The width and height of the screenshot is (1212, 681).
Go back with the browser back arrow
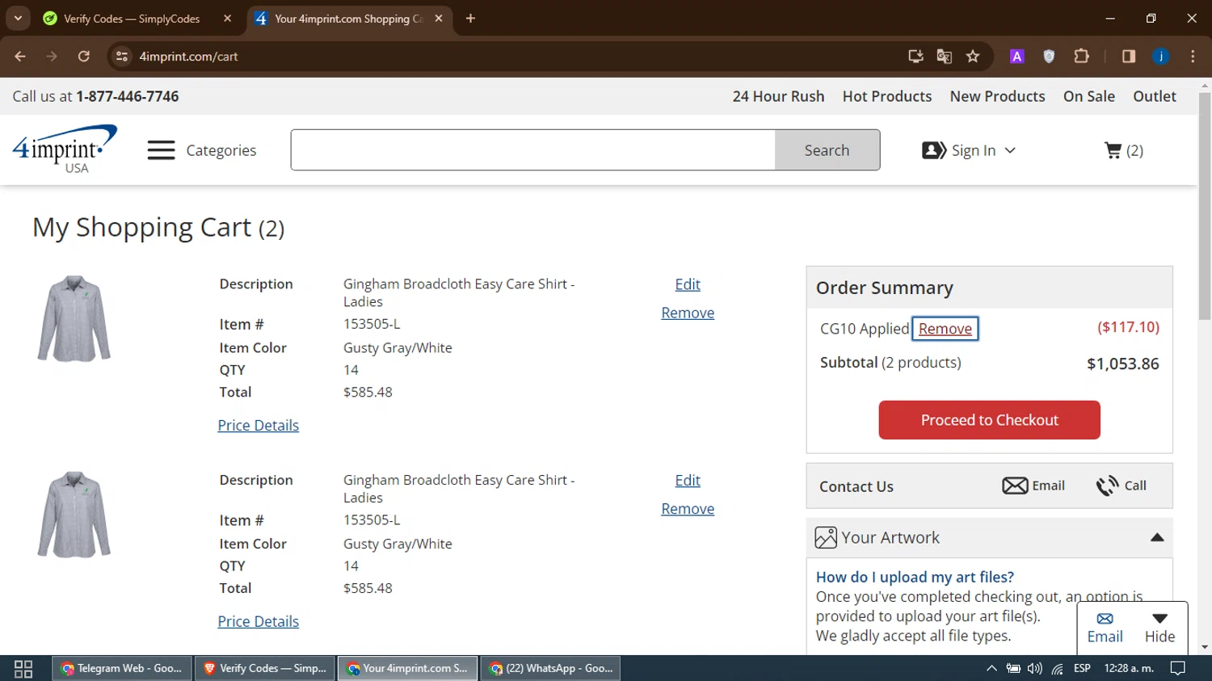pyautogui.click(x=20, y=57)
